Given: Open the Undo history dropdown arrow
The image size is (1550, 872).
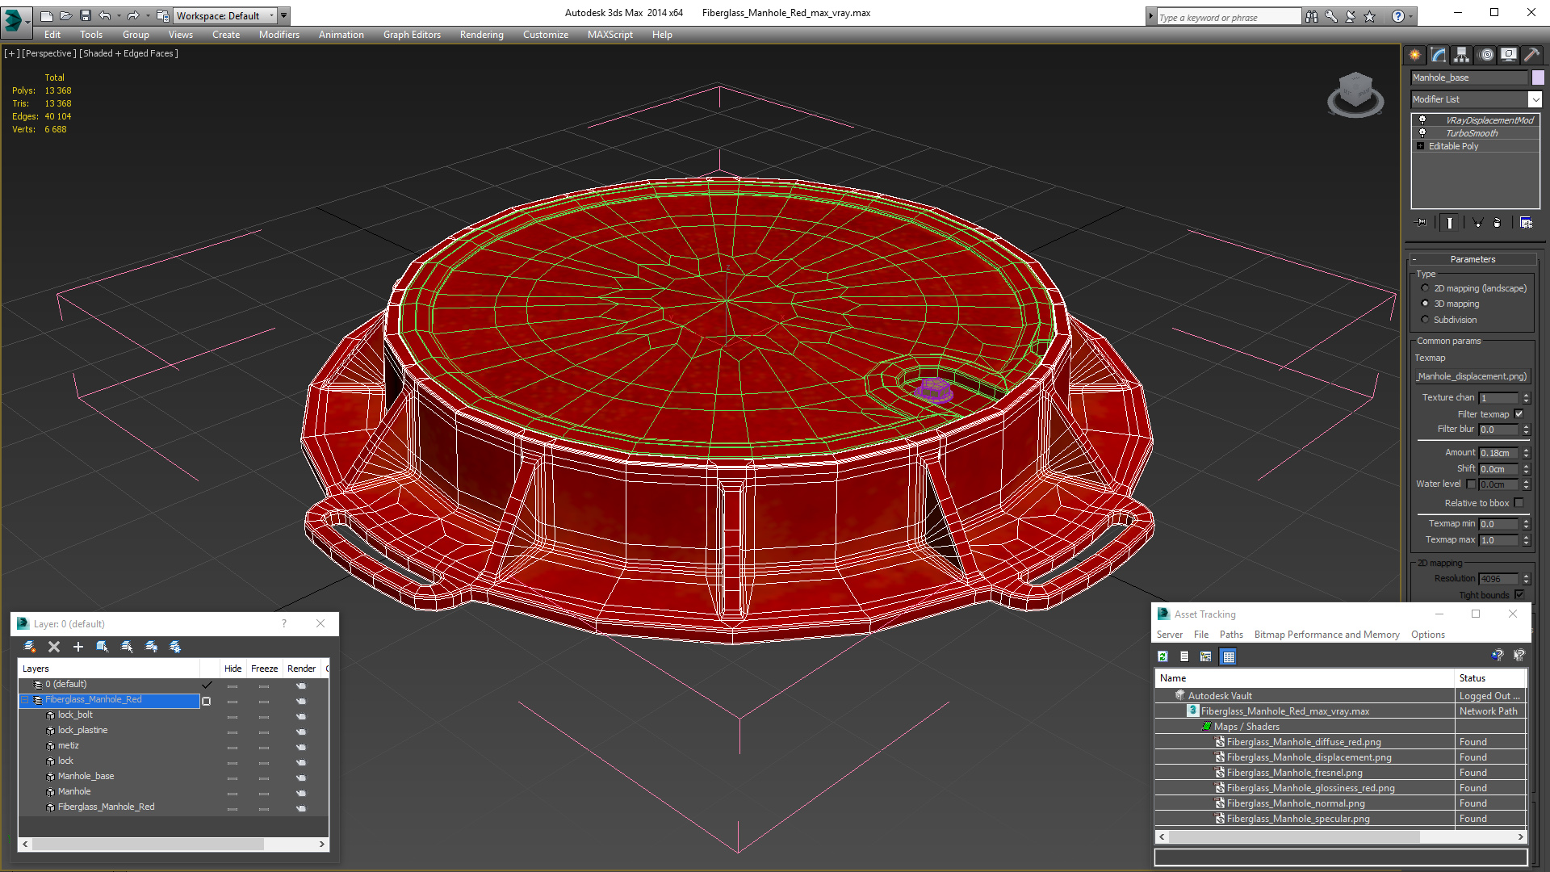Looking at the screenshot, I should click(x=119, y=15).
